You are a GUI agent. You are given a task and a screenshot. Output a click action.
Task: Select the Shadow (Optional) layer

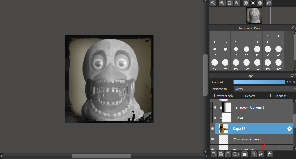pos(249,108)
